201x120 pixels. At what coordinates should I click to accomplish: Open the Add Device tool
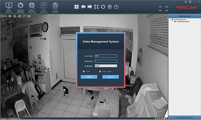click(x=9, y=8)
